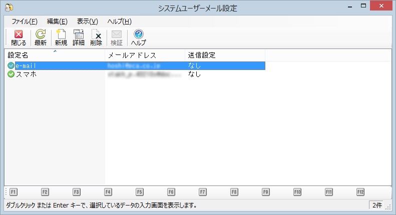Refresh list with the 最新 icon

[x=41, y=35]
